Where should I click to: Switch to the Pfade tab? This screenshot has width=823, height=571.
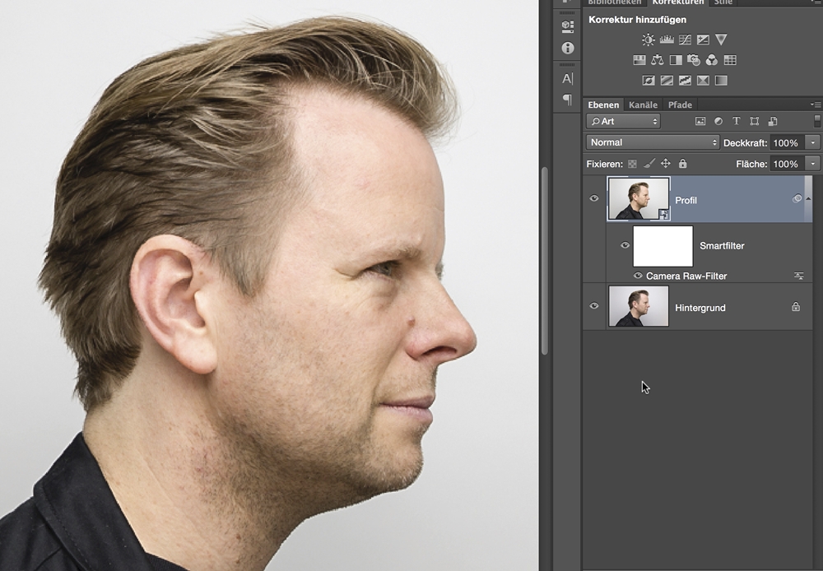click(x=680, y=105)
